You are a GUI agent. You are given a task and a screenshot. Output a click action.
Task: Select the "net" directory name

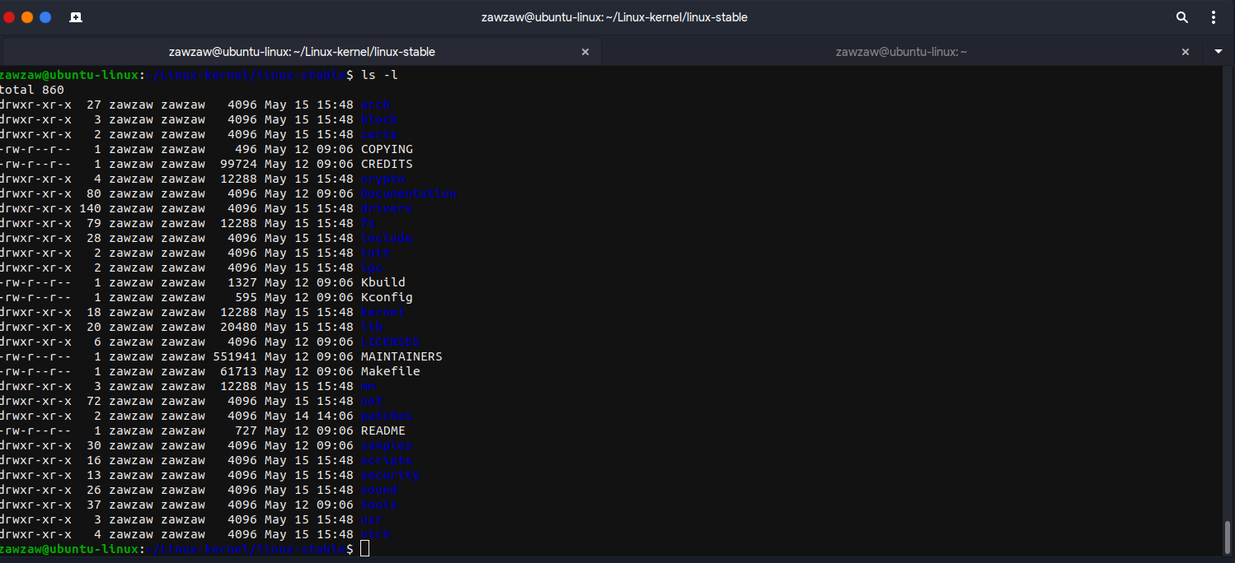[x=372, y=401]
